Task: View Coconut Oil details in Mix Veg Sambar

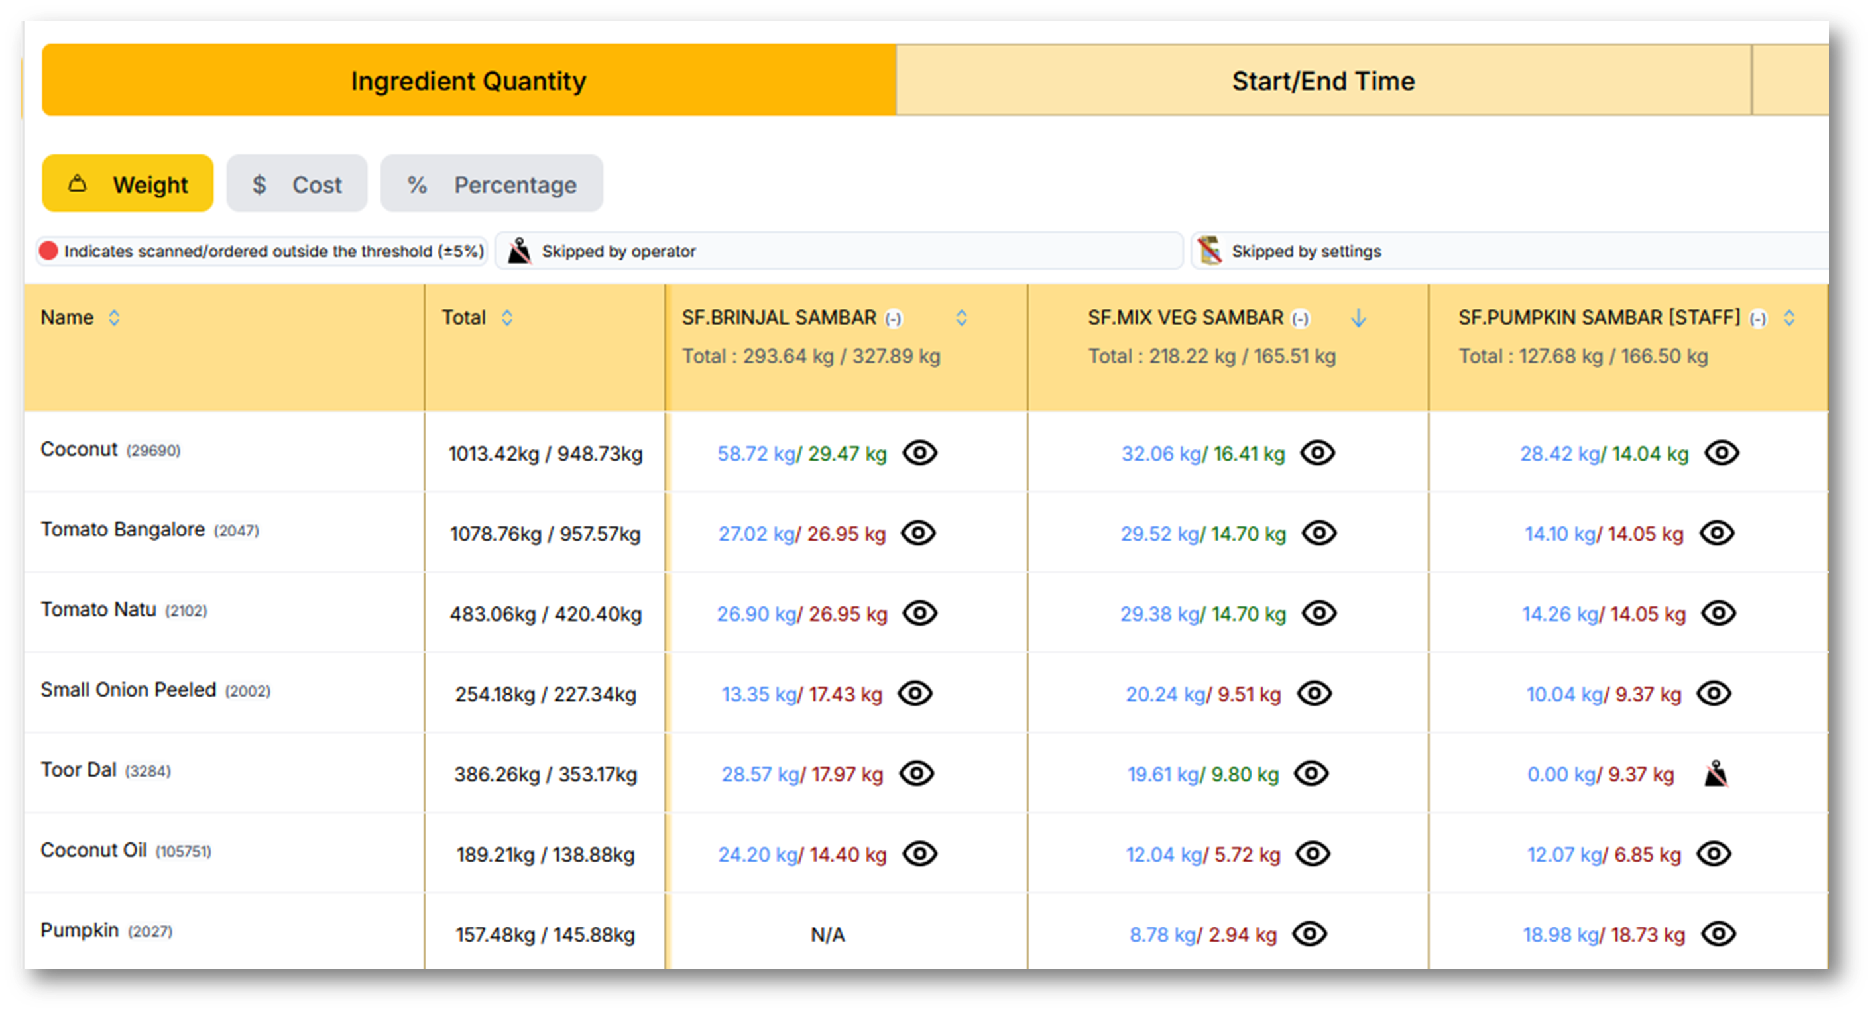Action: [x=1313, y=854]
